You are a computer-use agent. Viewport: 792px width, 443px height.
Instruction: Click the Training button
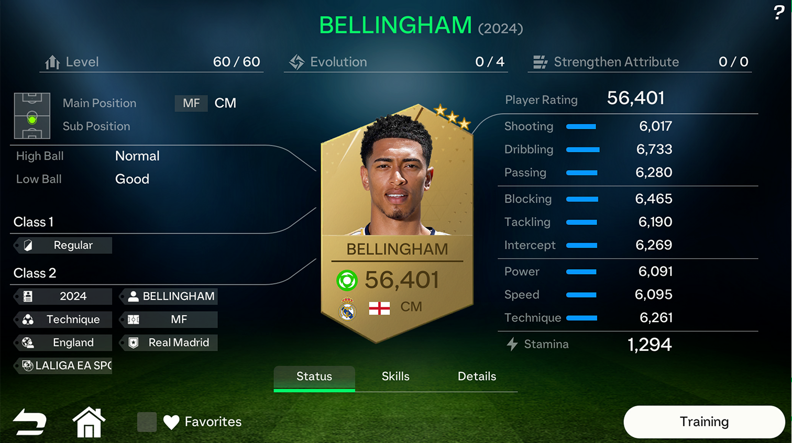(704, 422)
